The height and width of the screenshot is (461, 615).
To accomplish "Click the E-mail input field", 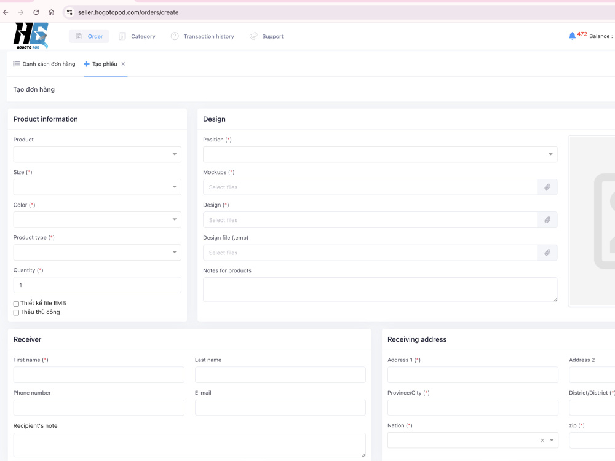I will click(x=280, y=408).
